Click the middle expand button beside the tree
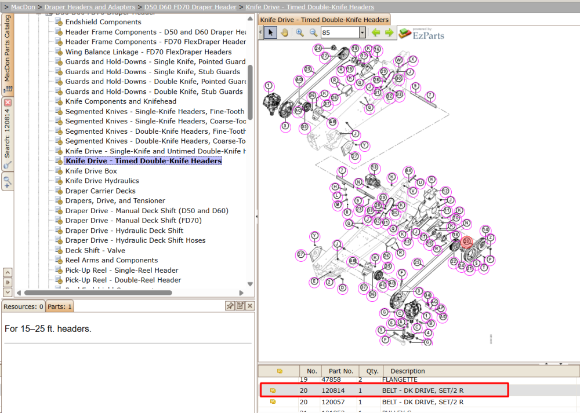The image size is (580, 413). pyautogui.click(x=8, y=283)
